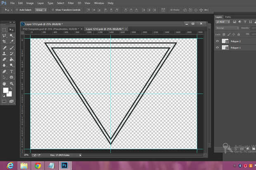Open the status bar info arrow
The image size is (256, 170).
coord(80,155)
